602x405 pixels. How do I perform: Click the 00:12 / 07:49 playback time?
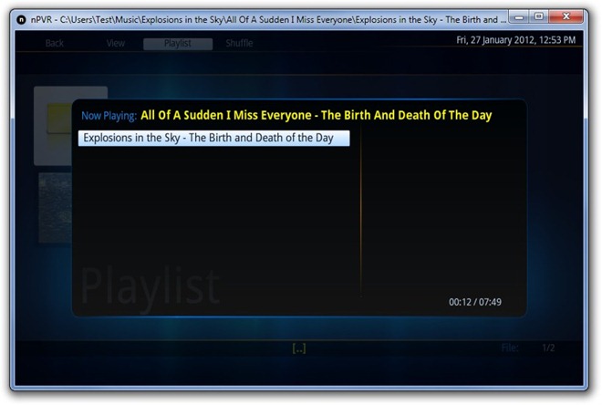click(x=475, y=302)
